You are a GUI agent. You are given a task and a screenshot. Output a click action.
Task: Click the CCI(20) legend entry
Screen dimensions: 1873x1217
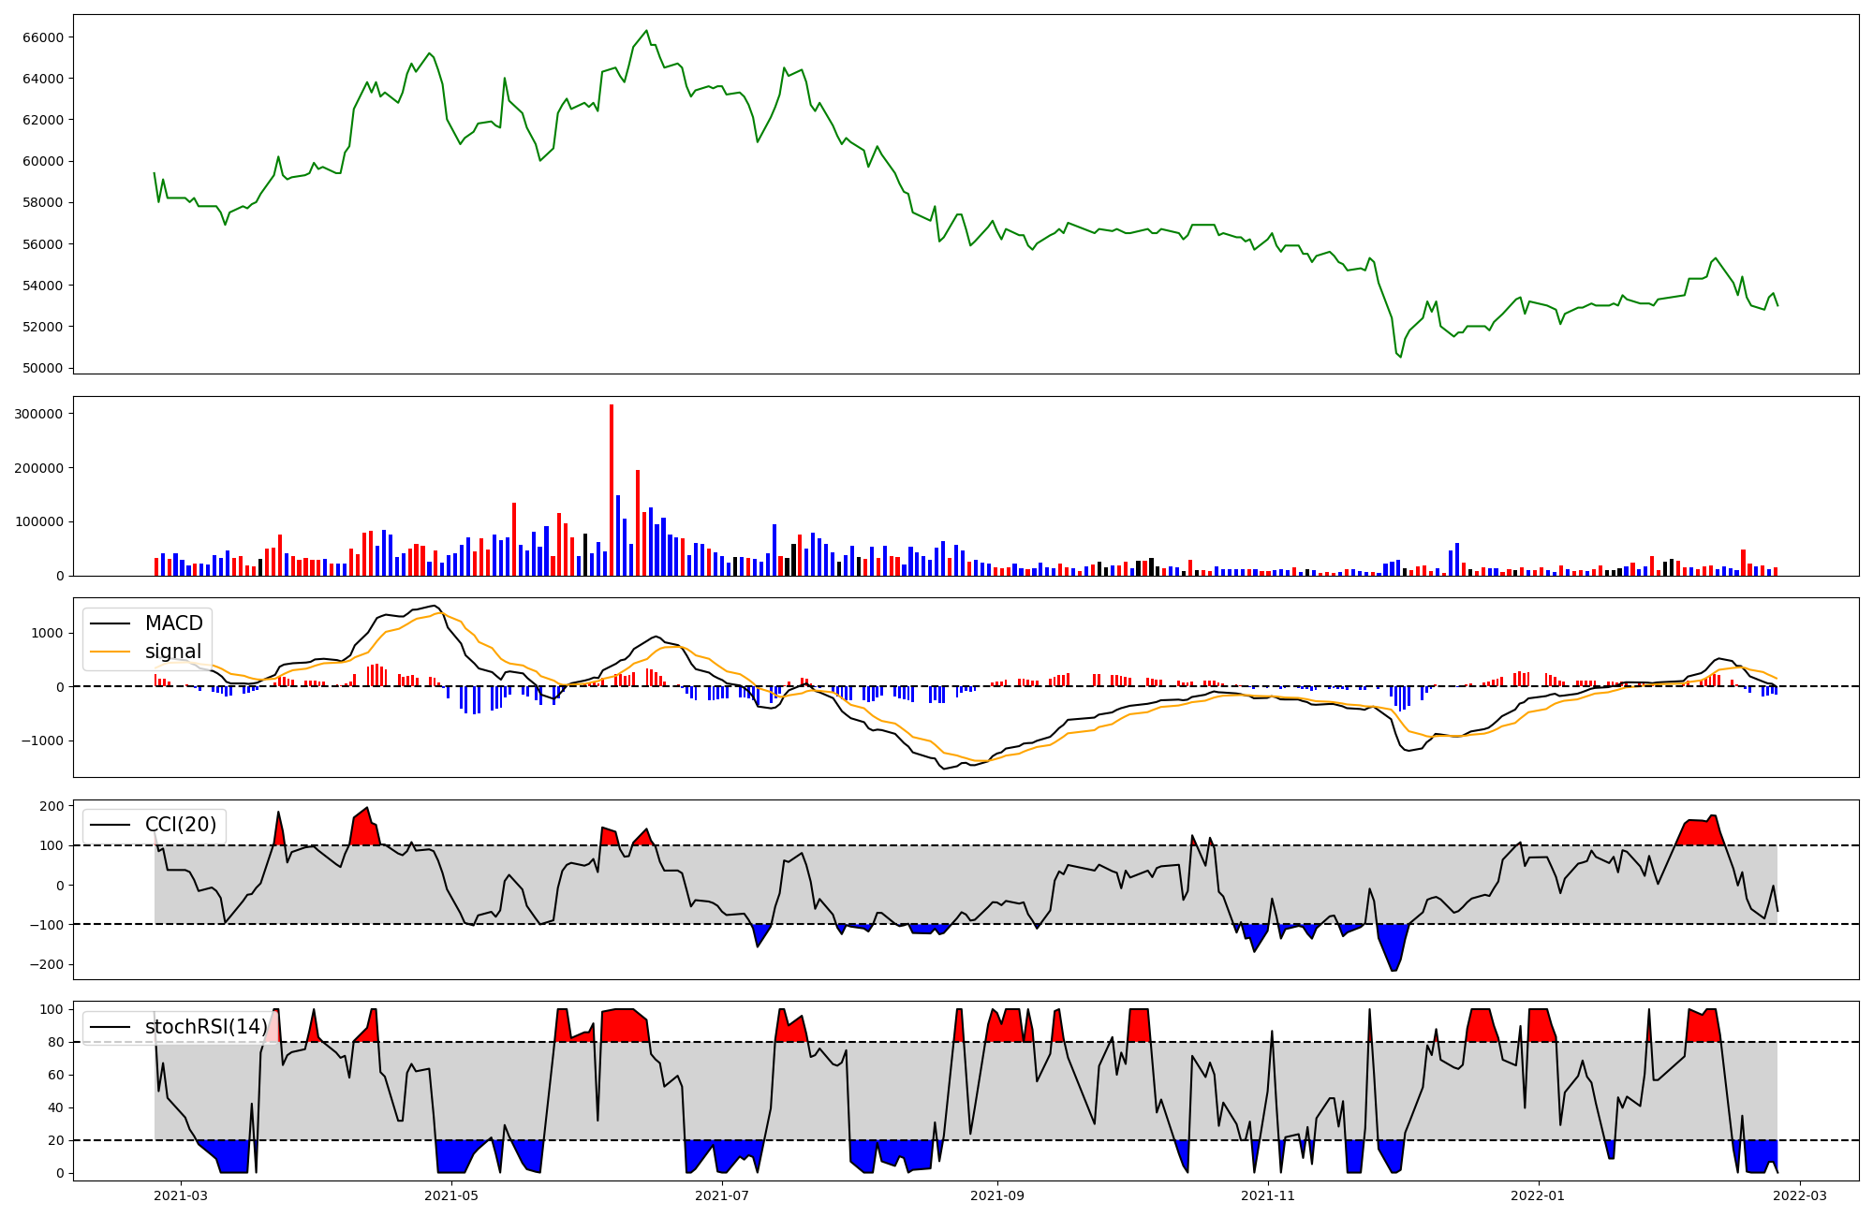(180, 825)
